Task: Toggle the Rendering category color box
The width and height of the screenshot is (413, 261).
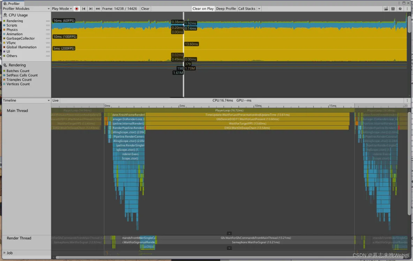Action: (4, 21)
